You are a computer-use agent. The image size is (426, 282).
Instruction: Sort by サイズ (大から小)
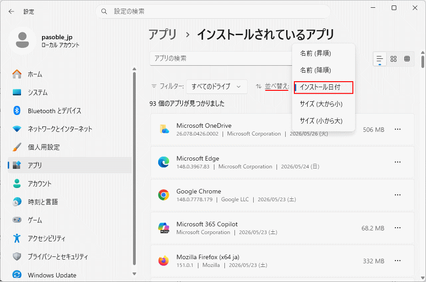click(x=323, y=104)
